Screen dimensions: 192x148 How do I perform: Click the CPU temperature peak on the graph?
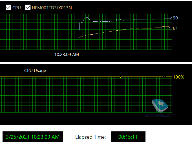point(87,18)
